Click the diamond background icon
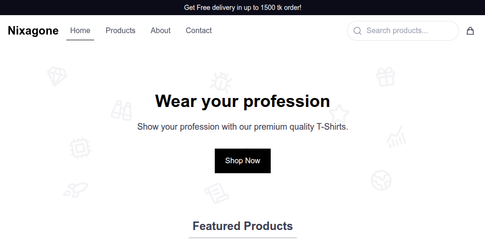 coord(57,76)
